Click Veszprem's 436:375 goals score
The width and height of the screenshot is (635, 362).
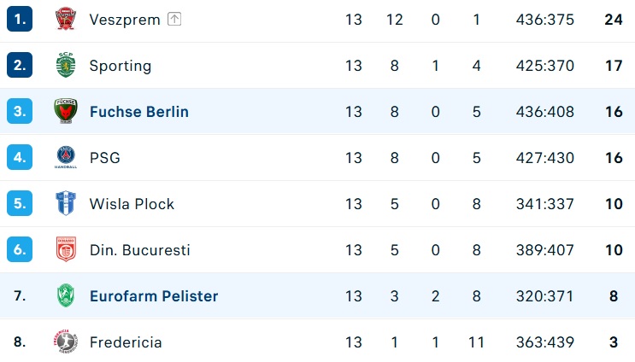click(x=545, y=20)
